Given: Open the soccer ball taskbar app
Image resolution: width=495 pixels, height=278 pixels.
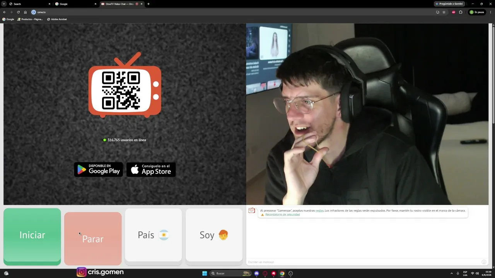Looking at the screenshot, I should click(290, 273).
